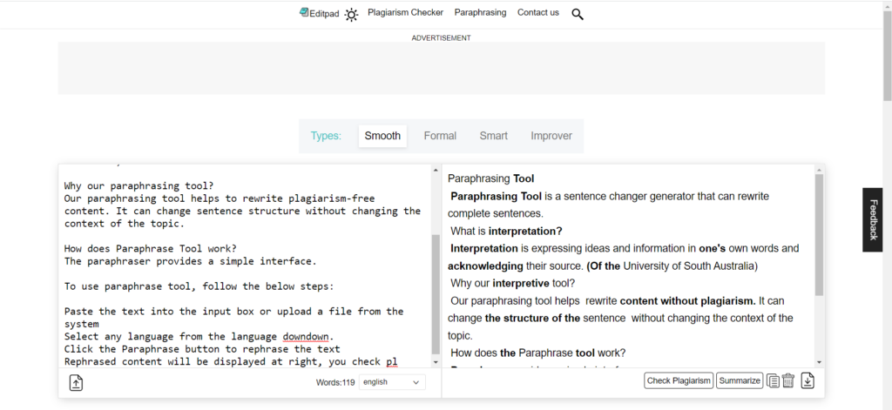Toggle the light/dark theme sun icon
Image resolution: width=892 pixels, height=410 pixels.
pos(352,15)
